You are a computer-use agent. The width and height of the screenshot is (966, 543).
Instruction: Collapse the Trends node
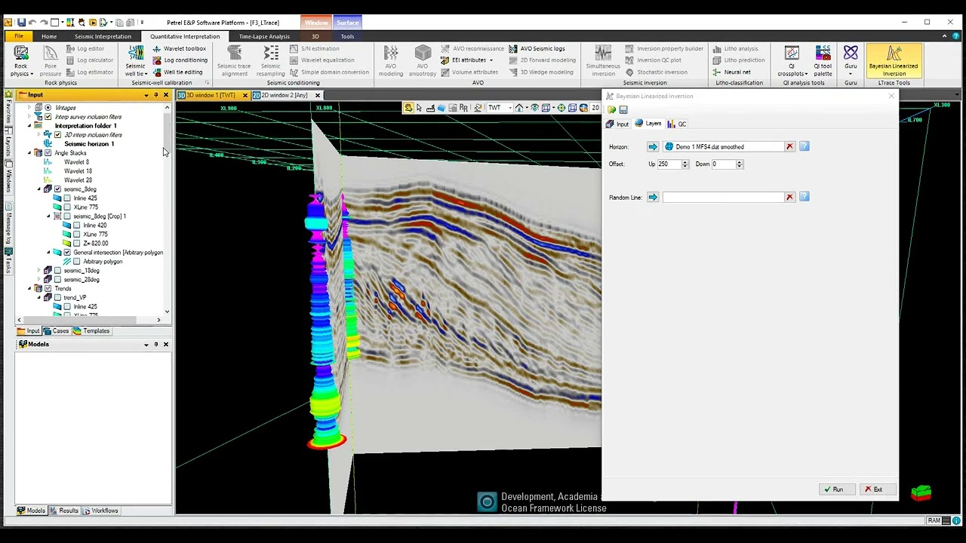(29, 289)
